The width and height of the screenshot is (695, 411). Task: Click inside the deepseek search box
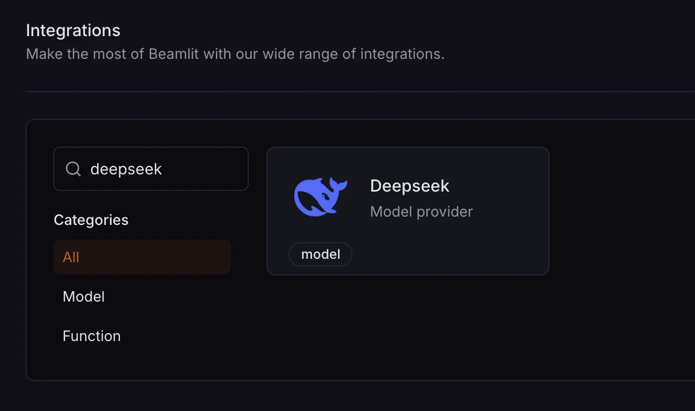click(x=150, y=169)
